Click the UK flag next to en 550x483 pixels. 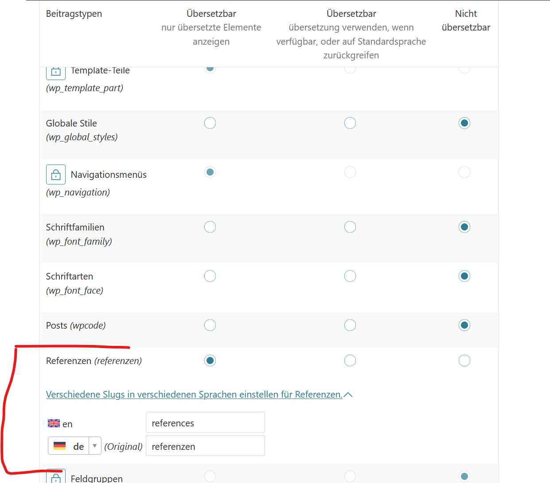[54, 423]
